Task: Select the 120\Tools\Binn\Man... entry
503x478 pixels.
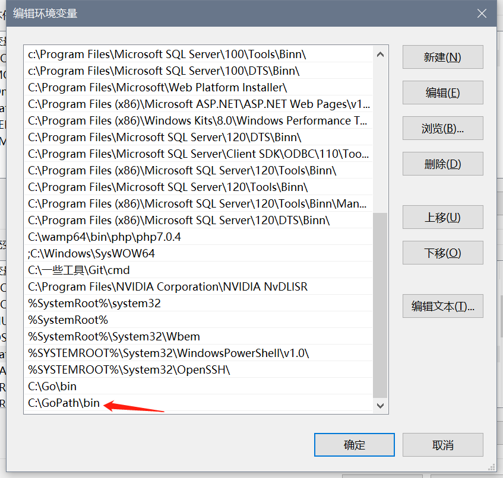Action: (198, 204)
